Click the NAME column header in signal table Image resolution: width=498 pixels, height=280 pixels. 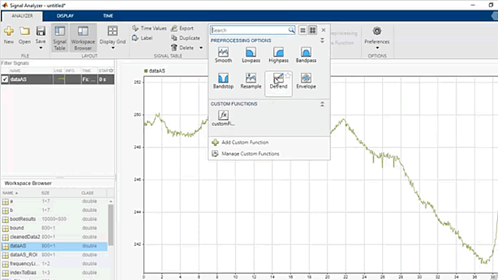coord(16,71)
